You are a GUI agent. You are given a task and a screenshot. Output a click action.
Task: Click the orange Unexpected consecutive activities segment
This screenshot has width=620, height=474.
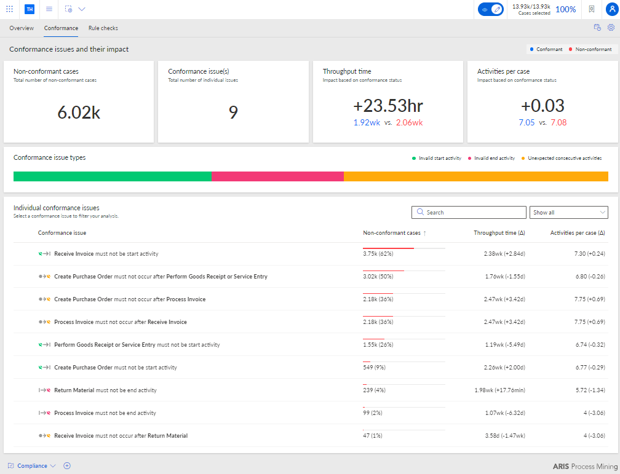coord(475,176)
